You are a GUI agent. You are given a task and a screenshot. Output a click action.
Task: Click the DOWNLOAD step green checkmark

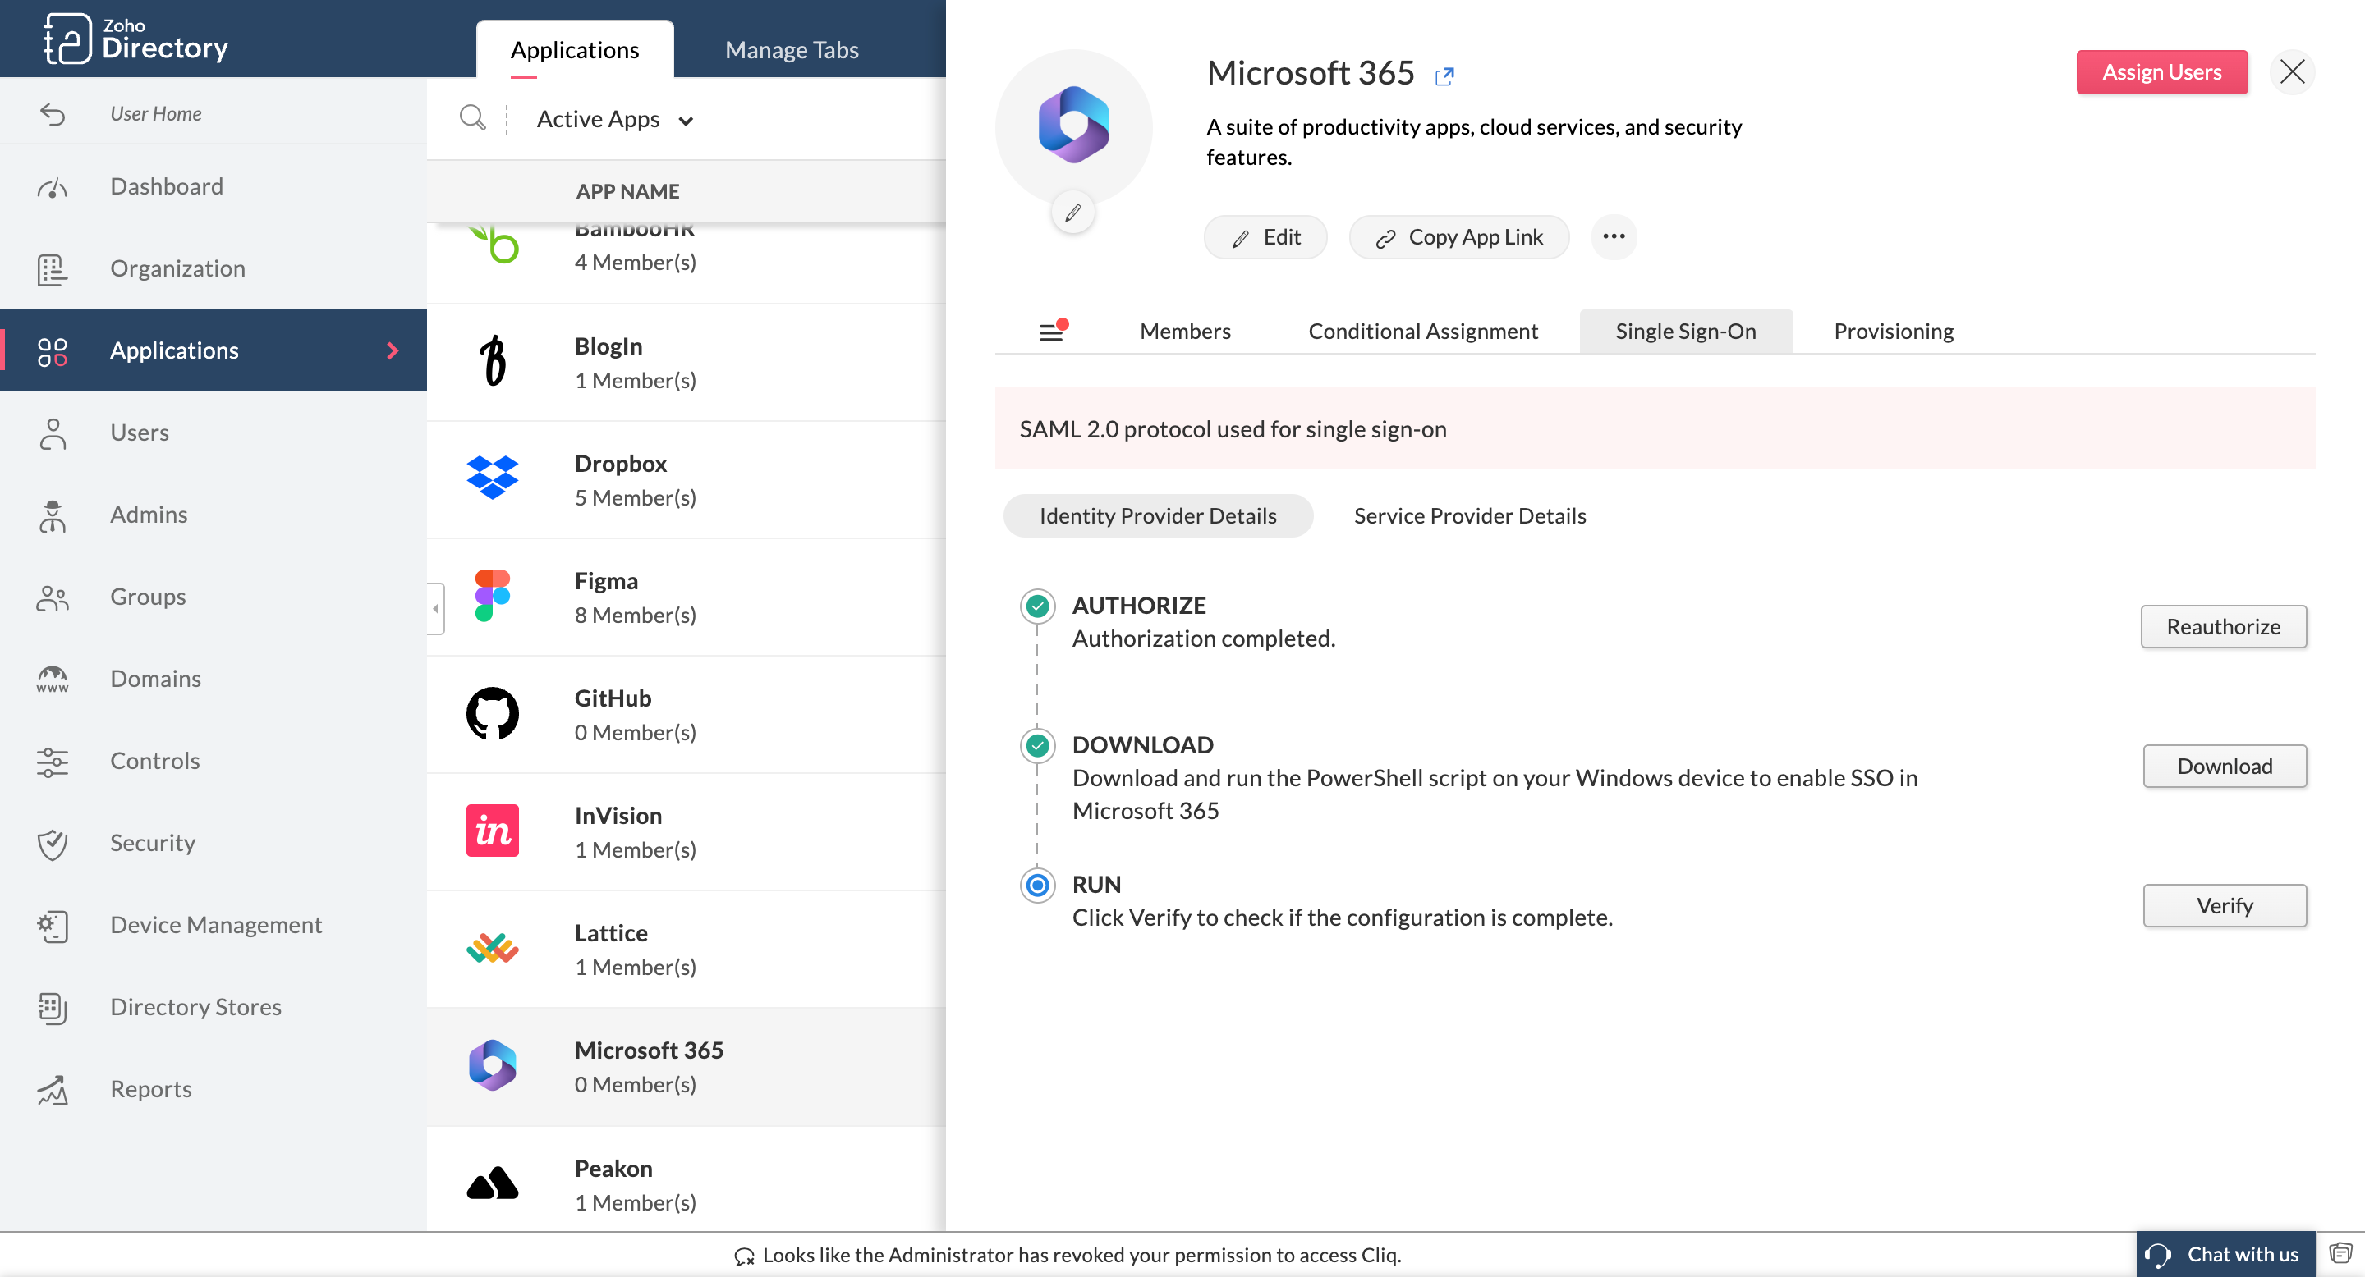(1037, 745)
